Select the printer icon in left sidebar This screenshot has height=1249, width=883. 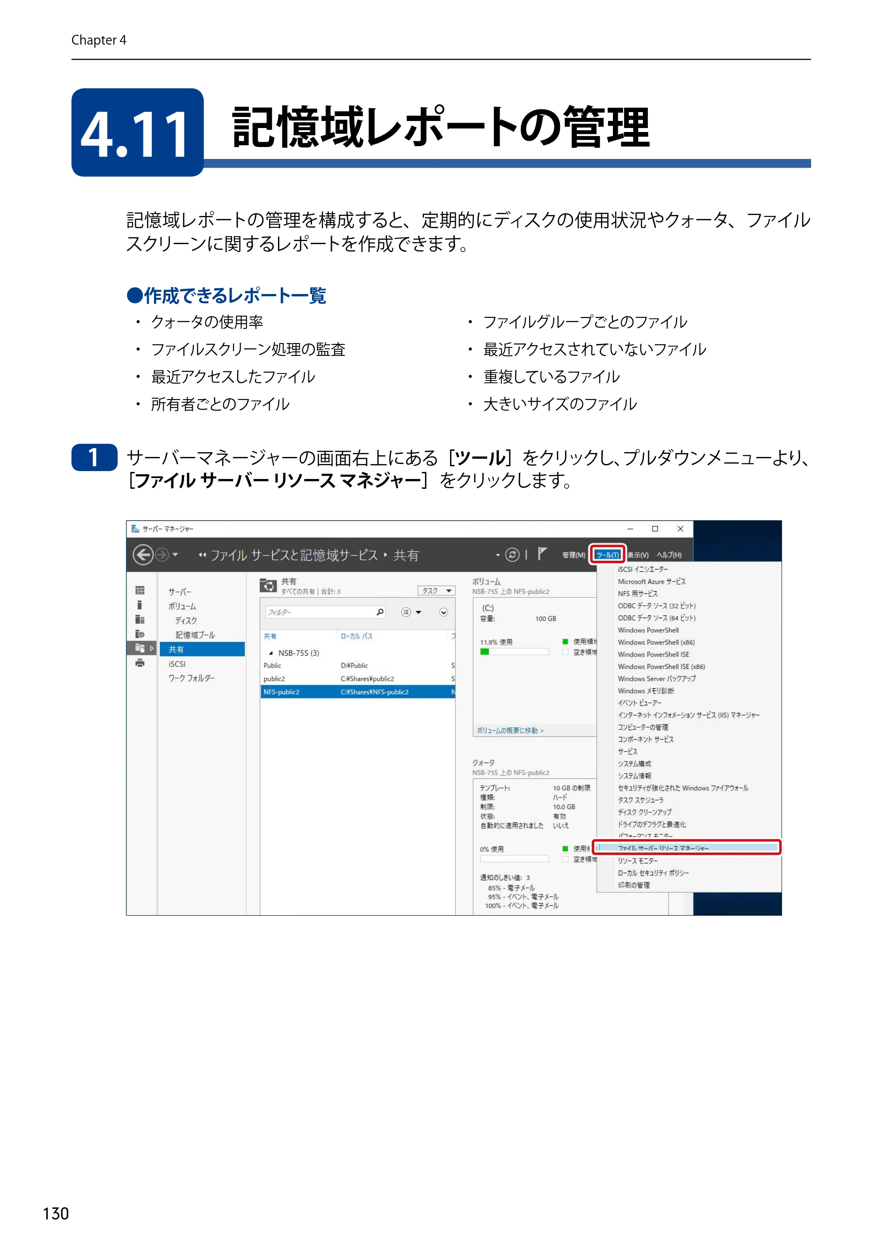coord(140,663)
